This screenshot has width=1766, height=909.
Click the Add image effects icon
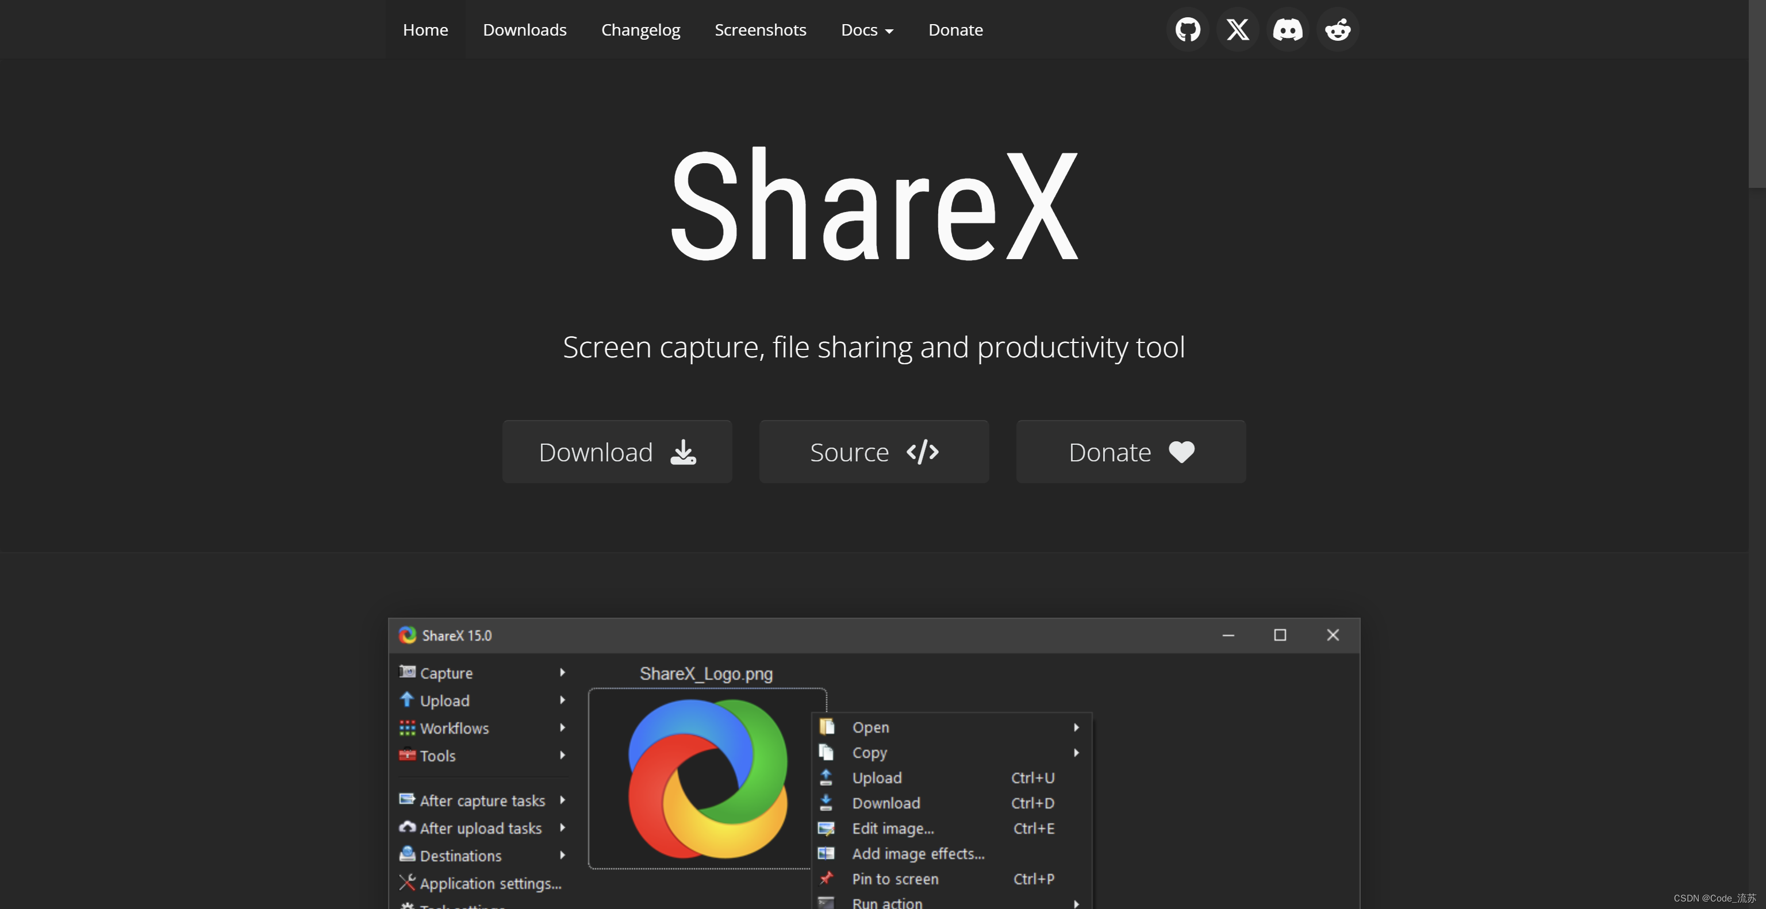click(x=827, y=853)
